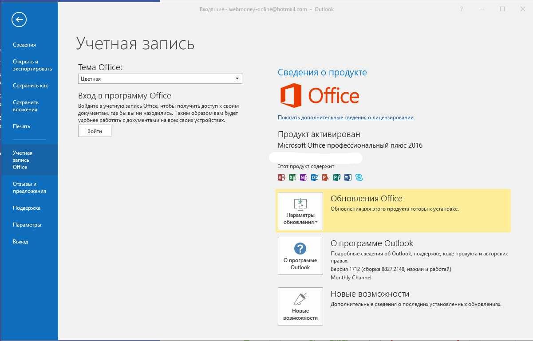Screen dimensions: 533x341
Task: Open Параметры обновления update options menu
Action: click(300, 211)
